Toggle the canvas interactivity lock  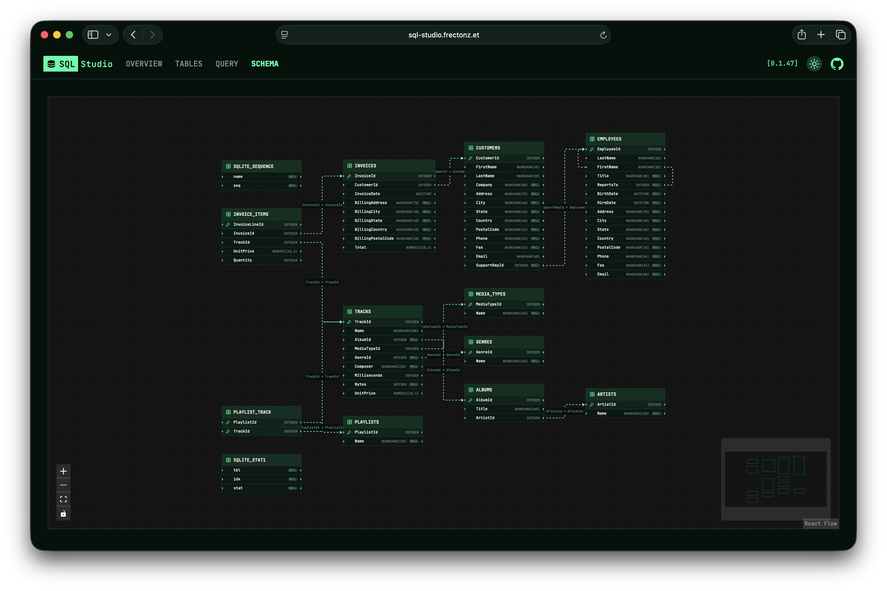click(63, 513)
